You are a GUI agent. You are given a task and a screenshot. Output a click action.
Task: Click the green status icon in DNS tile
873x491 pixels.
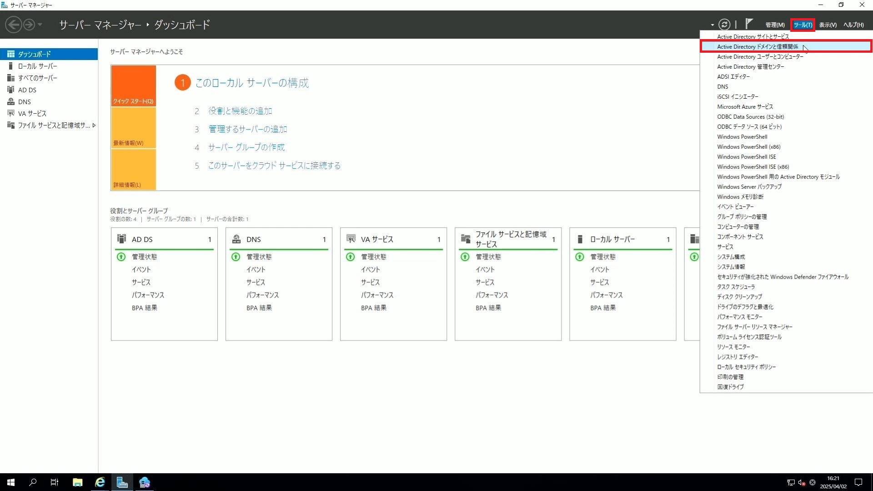pyautogui.click(x=236, y=257)
